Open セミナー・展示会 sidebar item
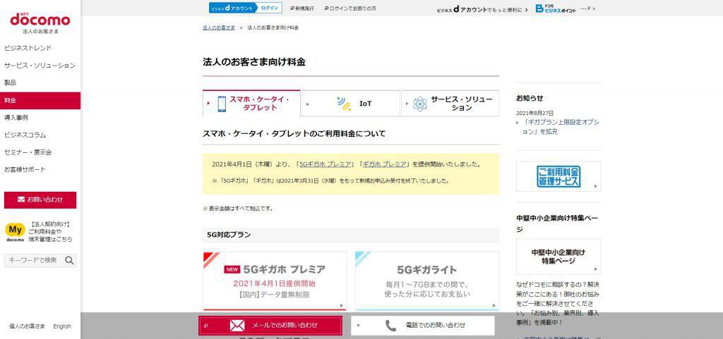The height and width of the screenshot is (339, 723). point(28,152)
